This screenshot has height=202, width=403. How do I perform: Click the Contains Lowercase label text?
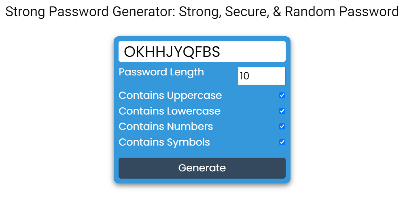tap(170, 111)
